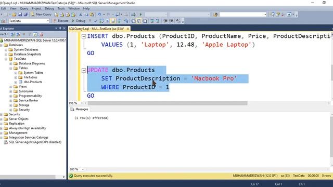This screenshot has width=333, height=187.
Task: Click the Increase Indent icon in SQL toolbar
Action: coord(171,21)
